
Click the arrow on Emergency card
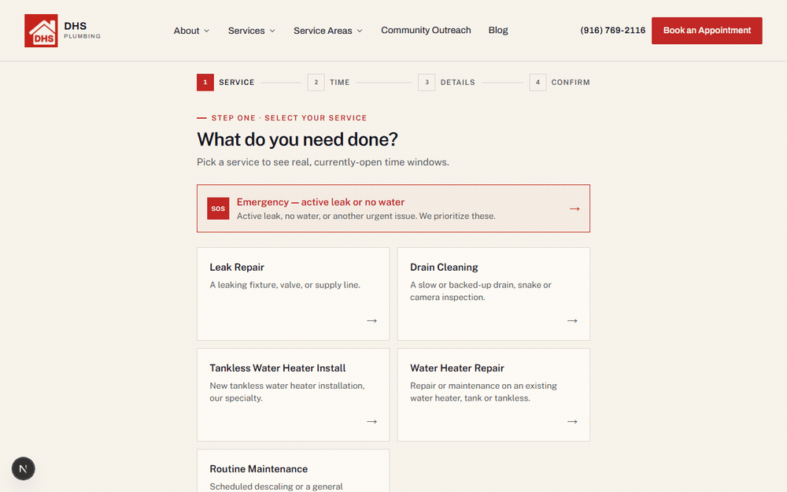[575, 209]
